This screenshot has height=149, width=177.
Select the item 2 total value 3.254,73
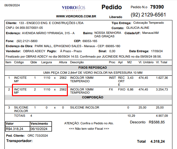pyautogui.click(x=162, y=90)
